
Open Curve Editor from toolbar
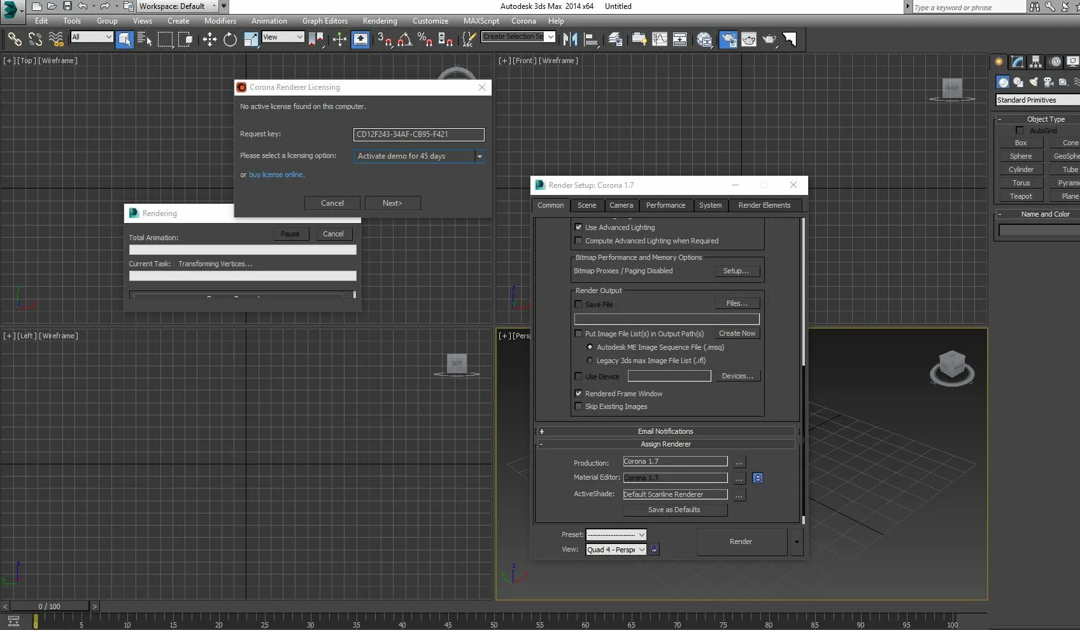click(x=660, y=39)
